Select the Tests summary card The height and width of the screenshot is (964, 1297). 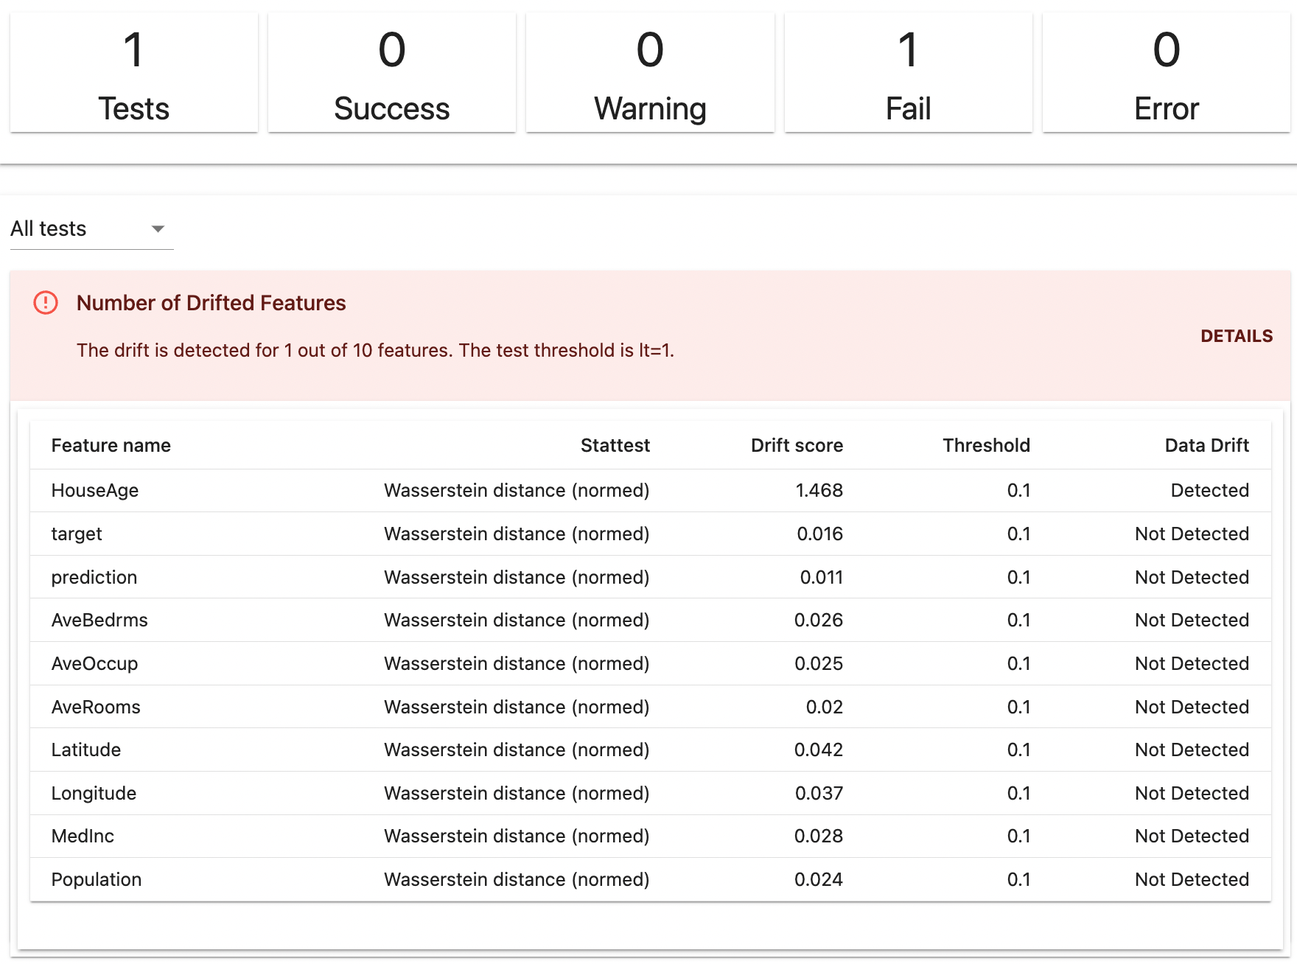pos(134,73)
